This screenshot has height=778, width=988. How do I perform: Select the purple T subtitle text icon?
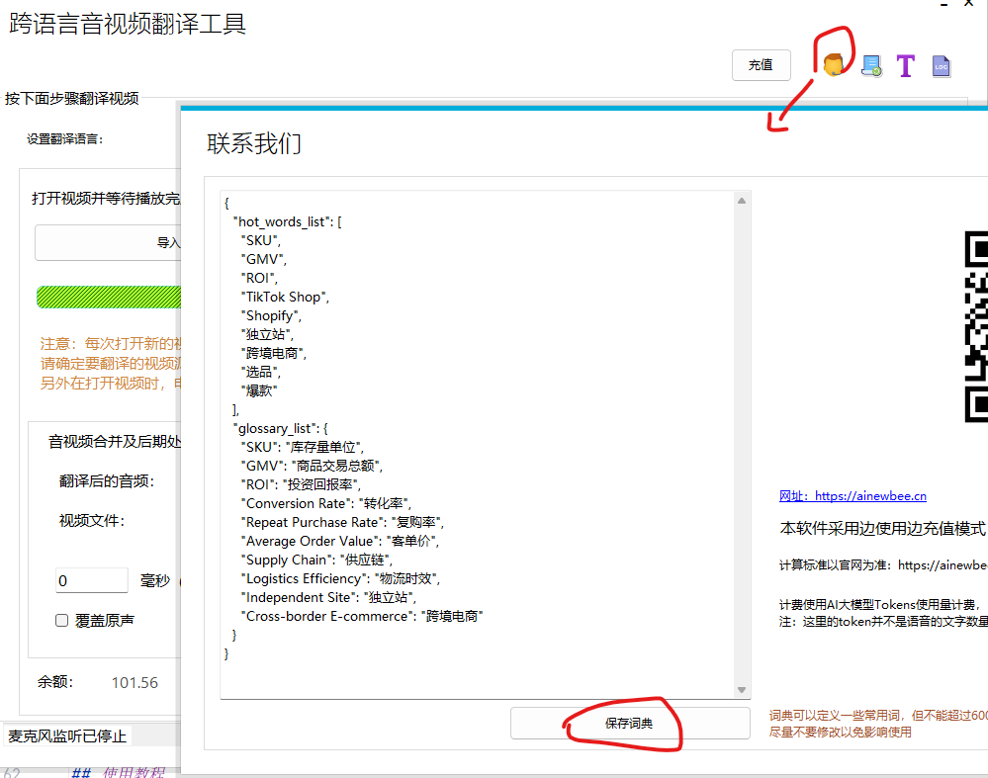click(x=904, y=65)
